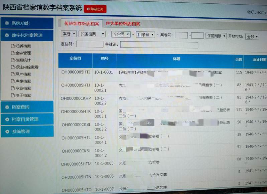Click document icon next to 标注内控案卷
Screen dimensions: 267x194
pos(13,67)
